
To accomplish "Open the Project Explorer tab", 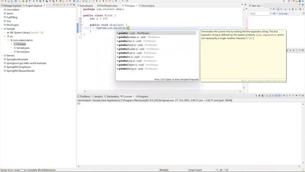I will click(x=34, y=6).
